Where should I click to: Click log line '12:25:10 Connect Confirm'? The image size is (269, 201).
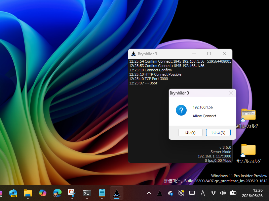(150, 70)
